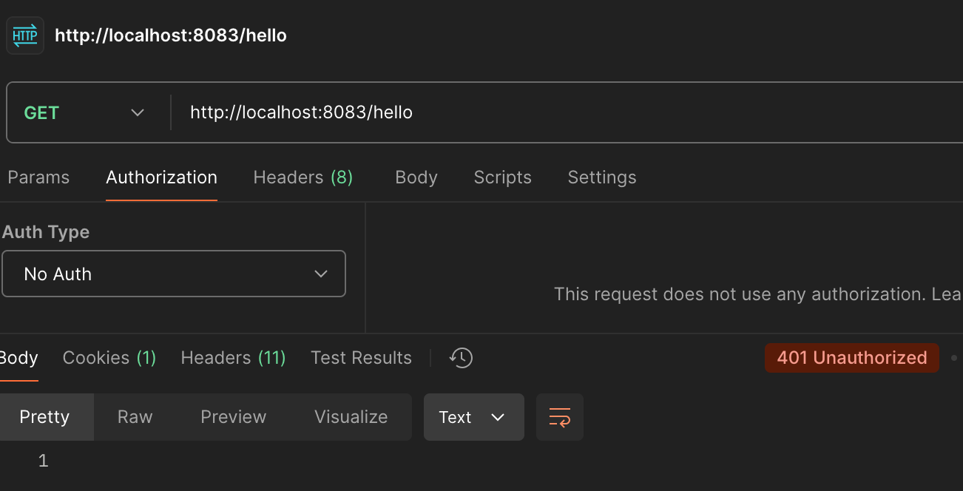This screenshot has height=491, width=963.
Task: Click the HTTP request type icon
Action: point(25,35)
